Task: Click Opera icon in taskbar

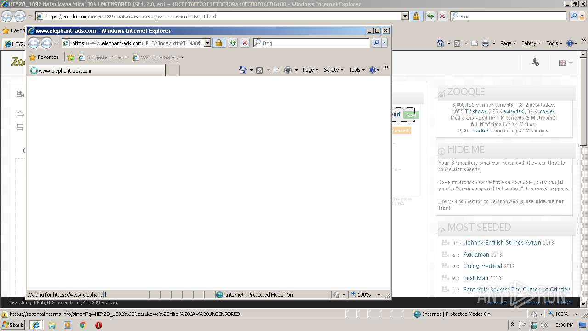Action: (x=98, y=325)
